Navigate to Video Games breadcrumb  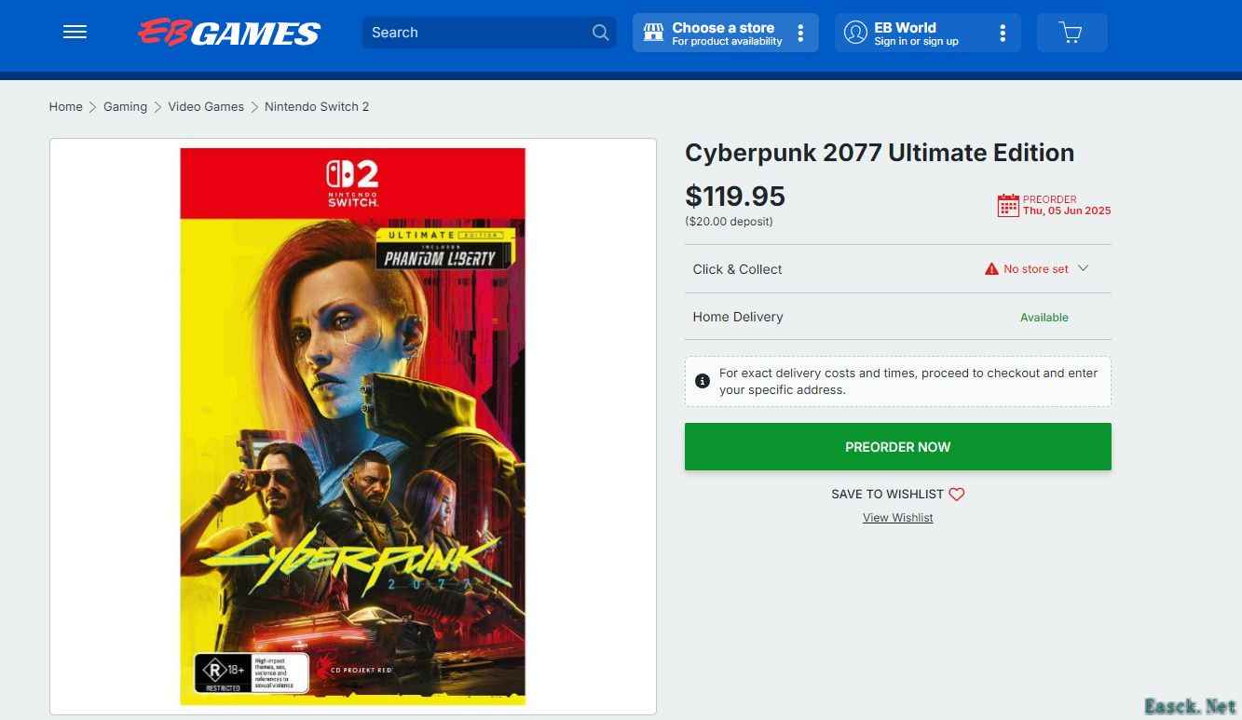pos(206,107)
